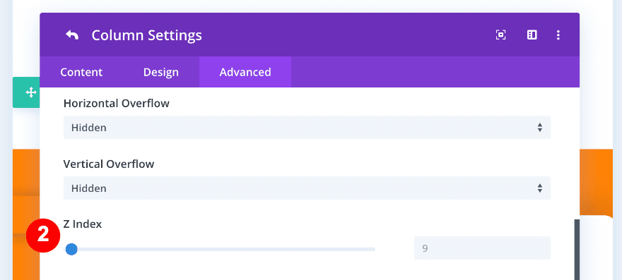Screen dimensions: 622x280
Task: Click the dark vertical scrollbar at right
Action: [577, 250]
